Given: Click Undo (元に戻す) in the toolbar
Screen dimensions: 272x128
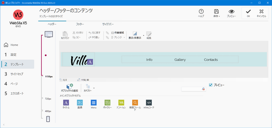Looking at the screenshot, I should [95, 33].
